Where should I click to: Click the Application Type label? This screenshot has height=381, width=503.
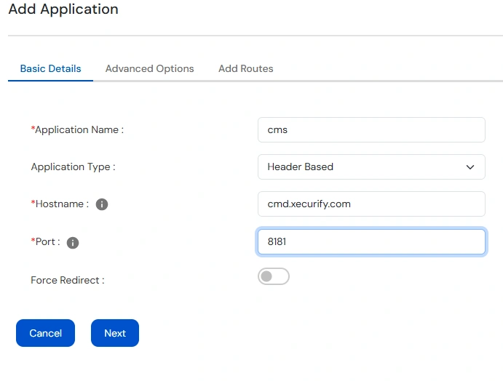73,167
